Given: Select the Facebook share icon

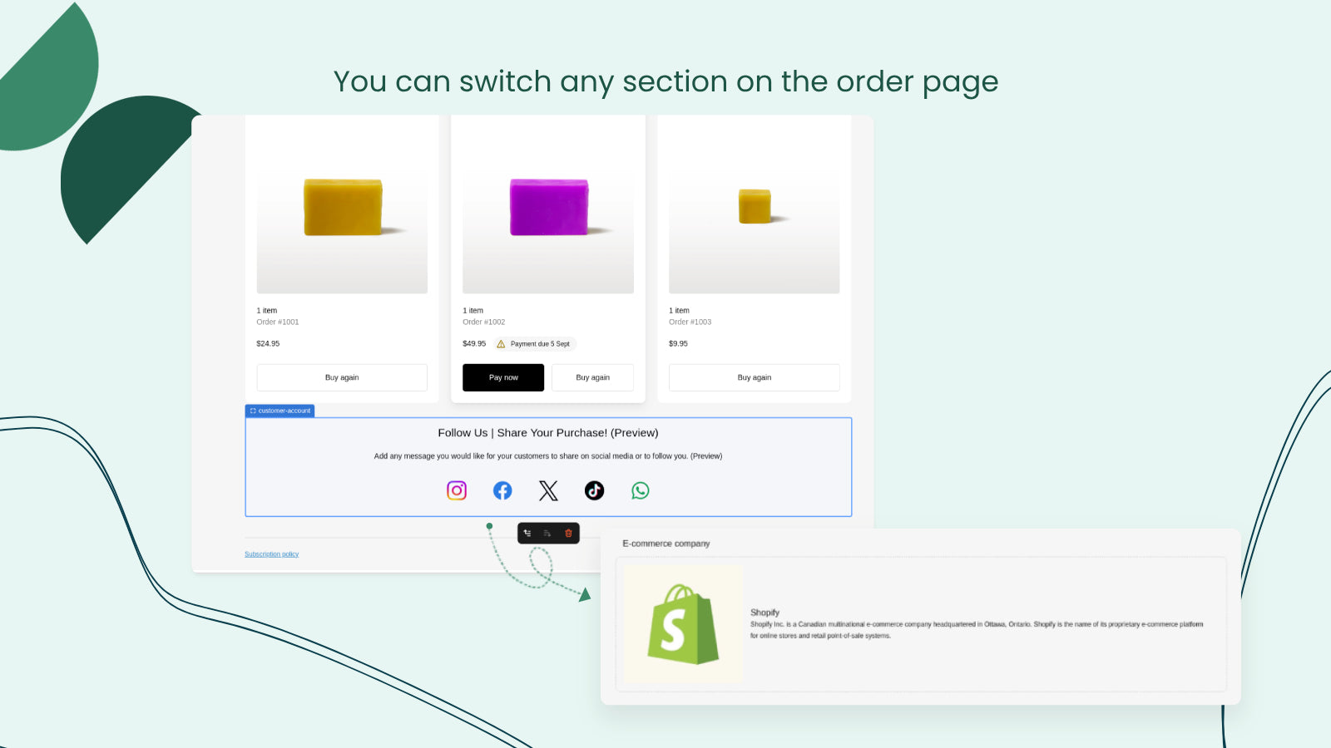Looking at the screenshot, I should [x=502, y=490].
